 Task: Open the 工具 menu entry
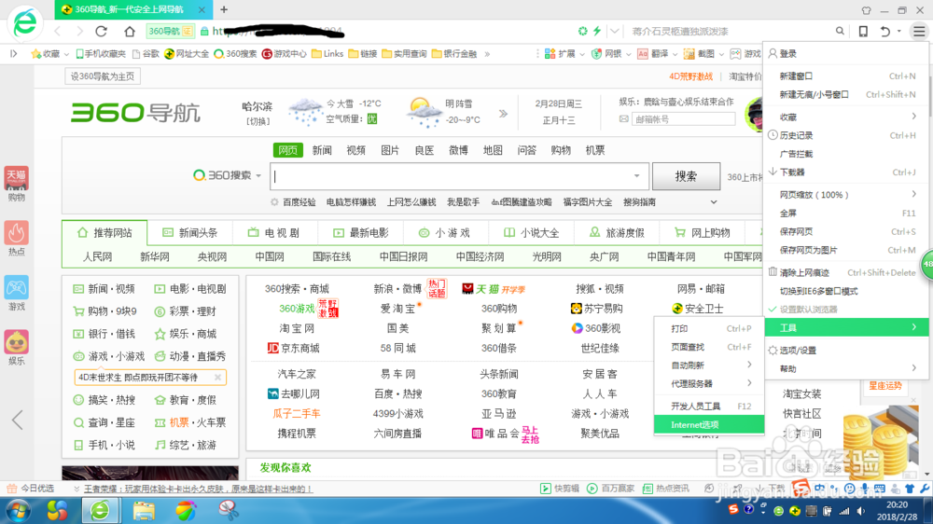[x=845, y=327]
